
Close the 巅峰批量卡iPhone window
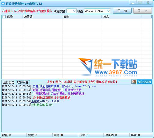point(148,3)
